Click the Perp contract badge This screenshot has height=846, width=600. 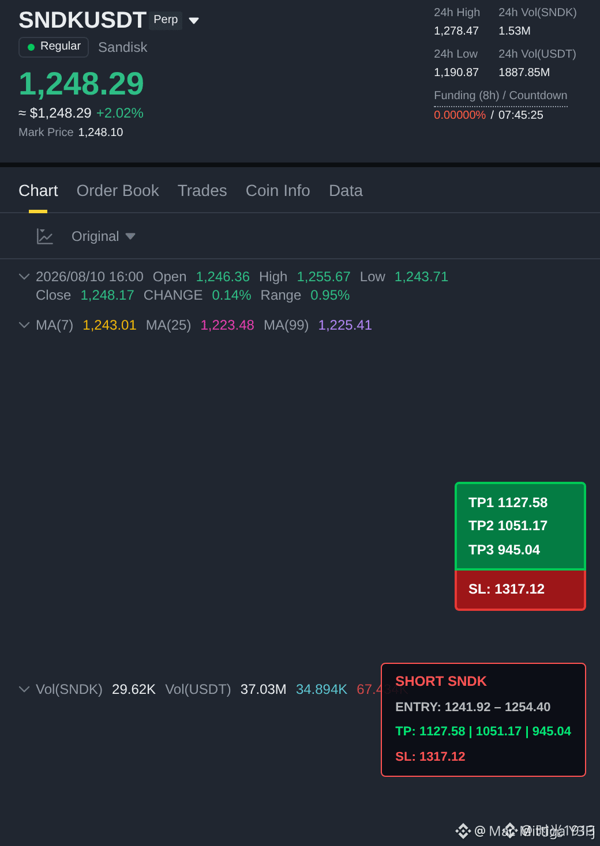pos(166,20)
